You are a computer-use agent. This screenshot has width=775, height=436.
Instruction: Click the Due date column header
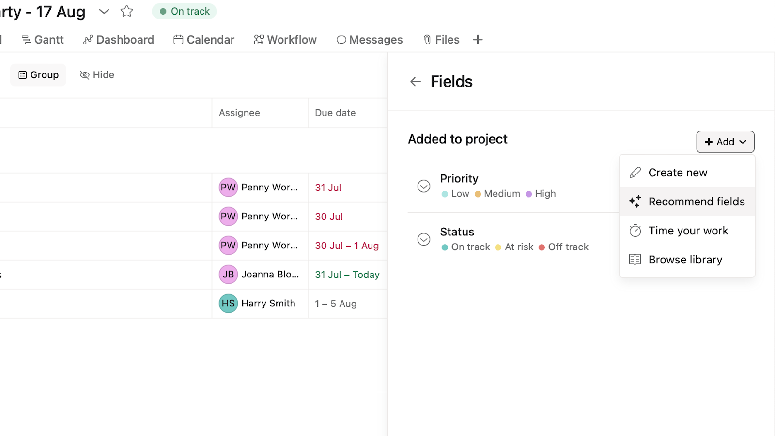pyautogui.click(x=348, y=113)
